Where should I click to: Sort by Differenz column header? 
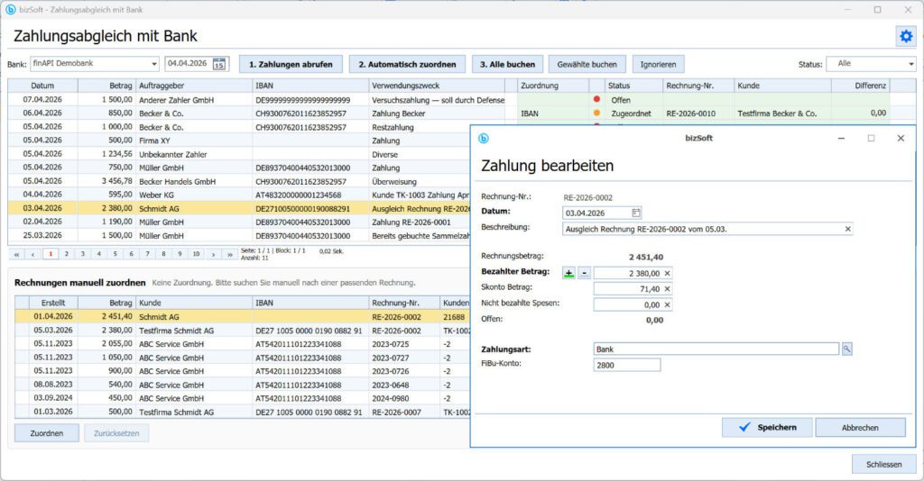tap(860, 86)
